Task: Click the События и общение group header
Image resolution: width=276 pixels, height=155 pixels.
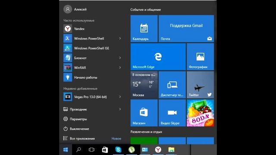Action: (146, 9)
